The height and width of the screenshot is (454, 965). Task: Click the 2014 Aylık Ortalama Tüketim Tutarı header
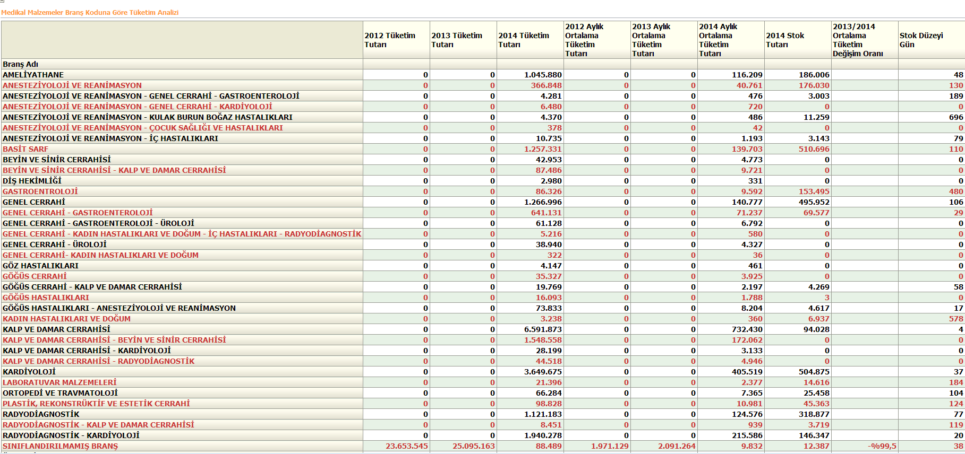click(731, 40)
